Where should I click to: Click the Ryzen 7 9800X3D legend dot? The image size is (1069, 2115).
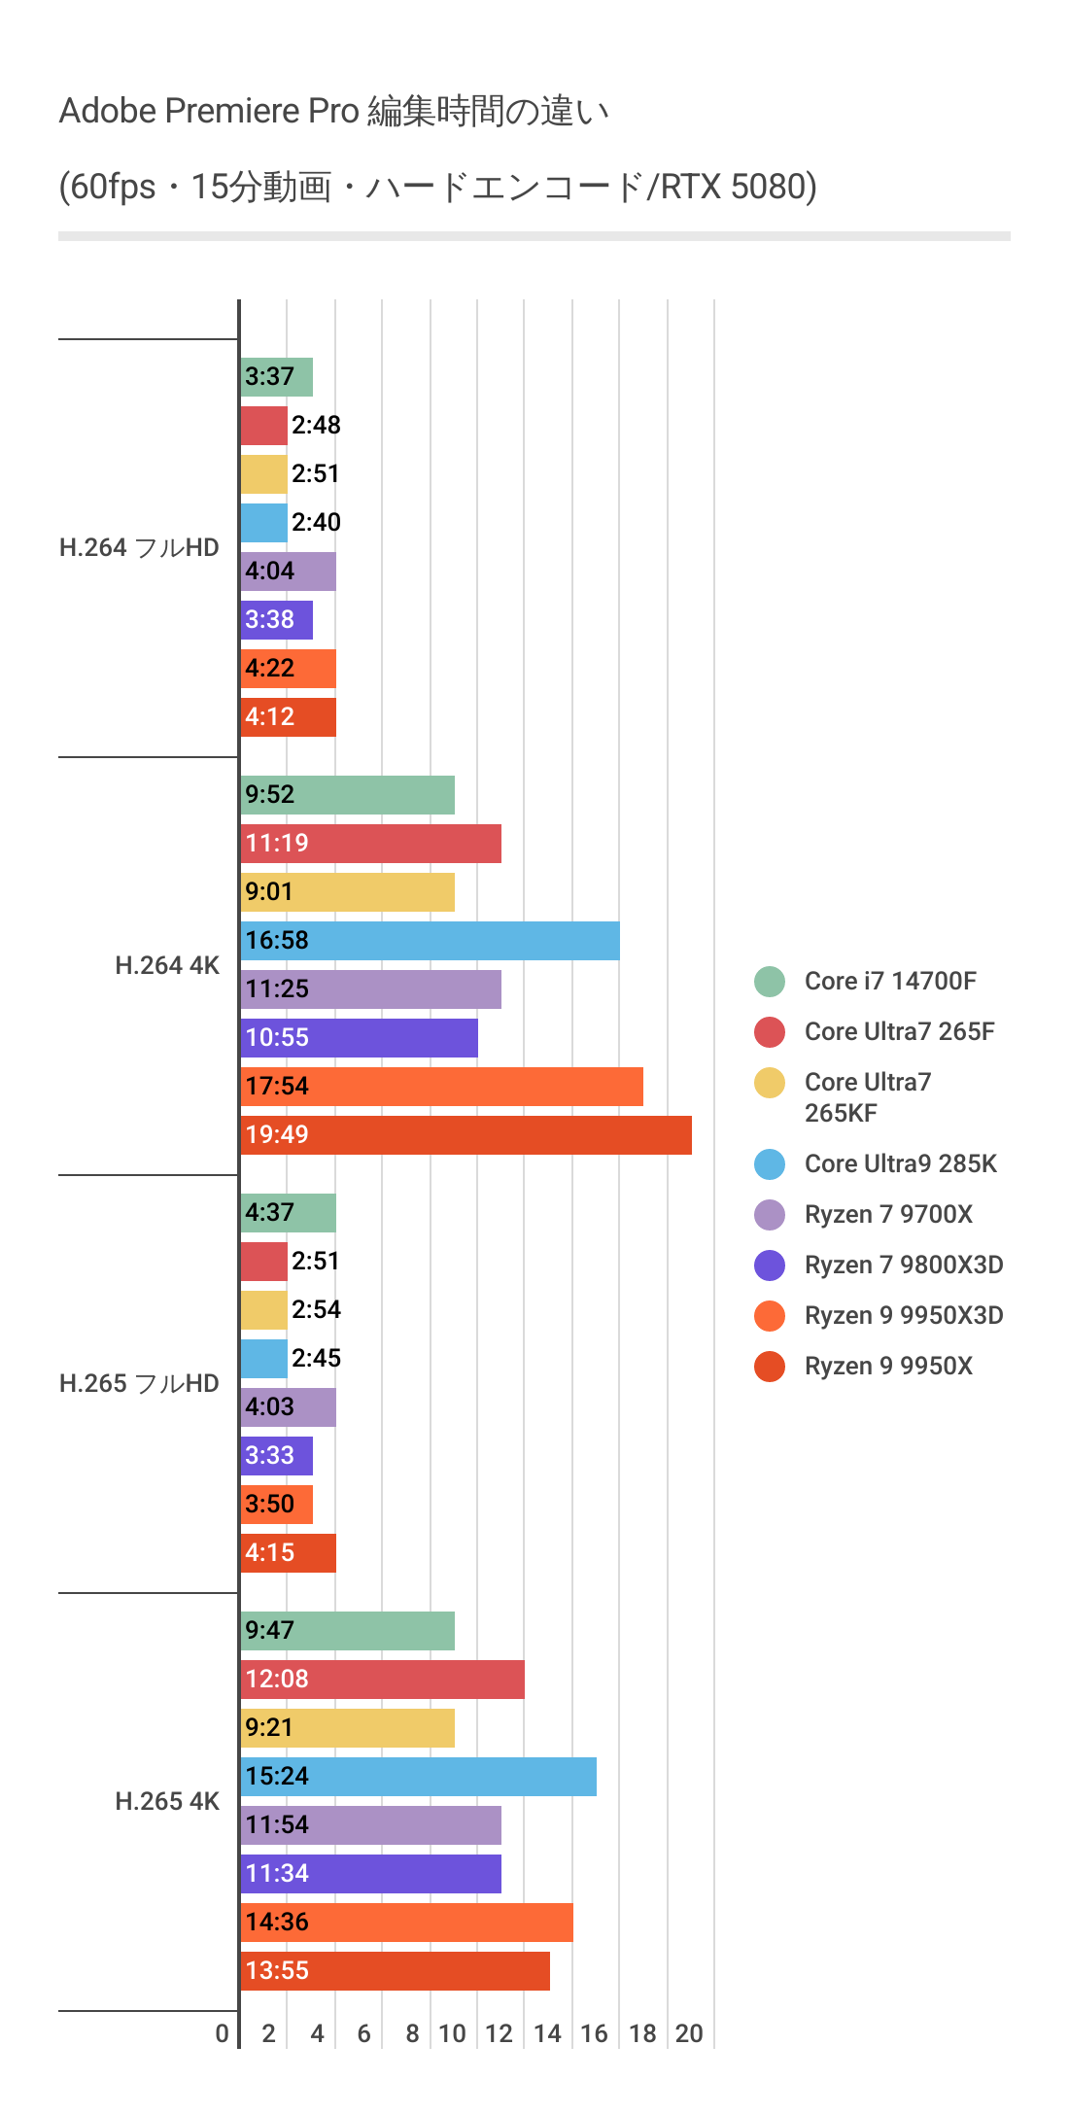[769, 1265]
